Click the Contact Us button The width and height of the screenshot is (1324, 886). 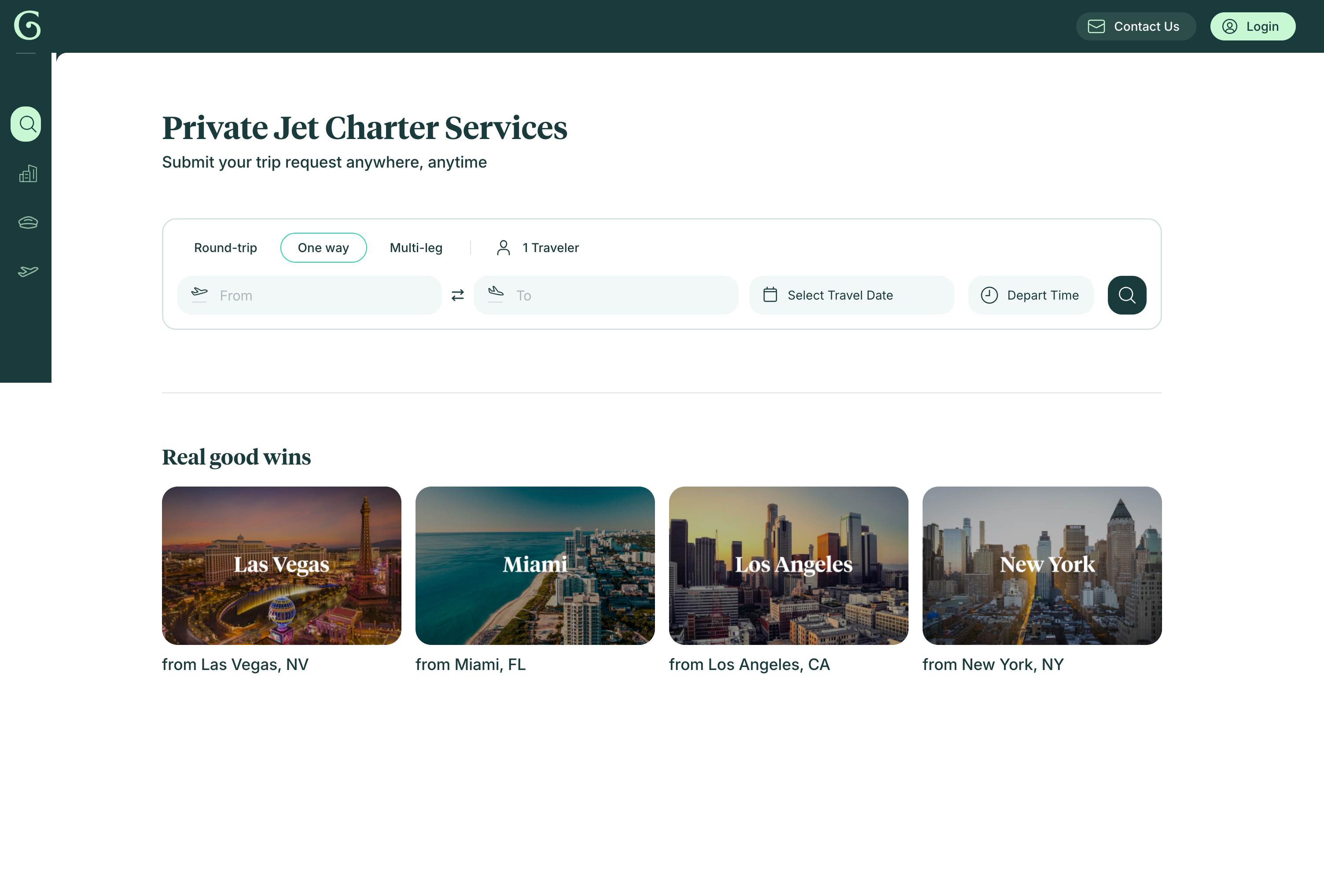pos(1135,26)
